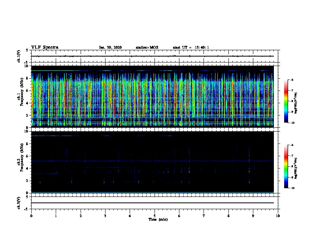313x242 pixels.
Task: Click the "-10" label on ch.2 color scale
Action: [292, 188]
